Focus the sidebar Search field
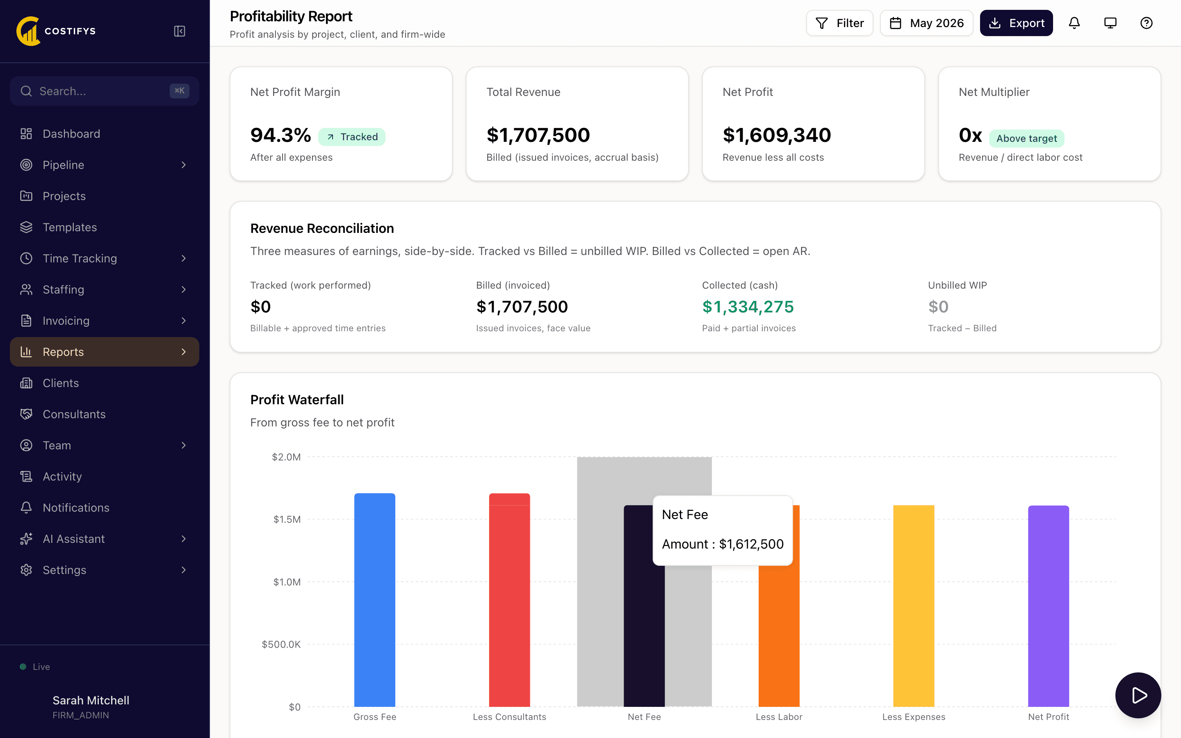This screenshot has width=1181, height=738. [105, 91]
